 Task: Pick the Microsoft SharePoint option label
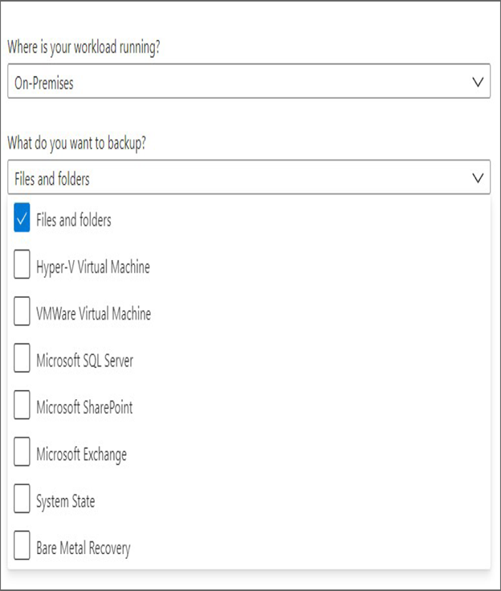(x=84, y=407)
